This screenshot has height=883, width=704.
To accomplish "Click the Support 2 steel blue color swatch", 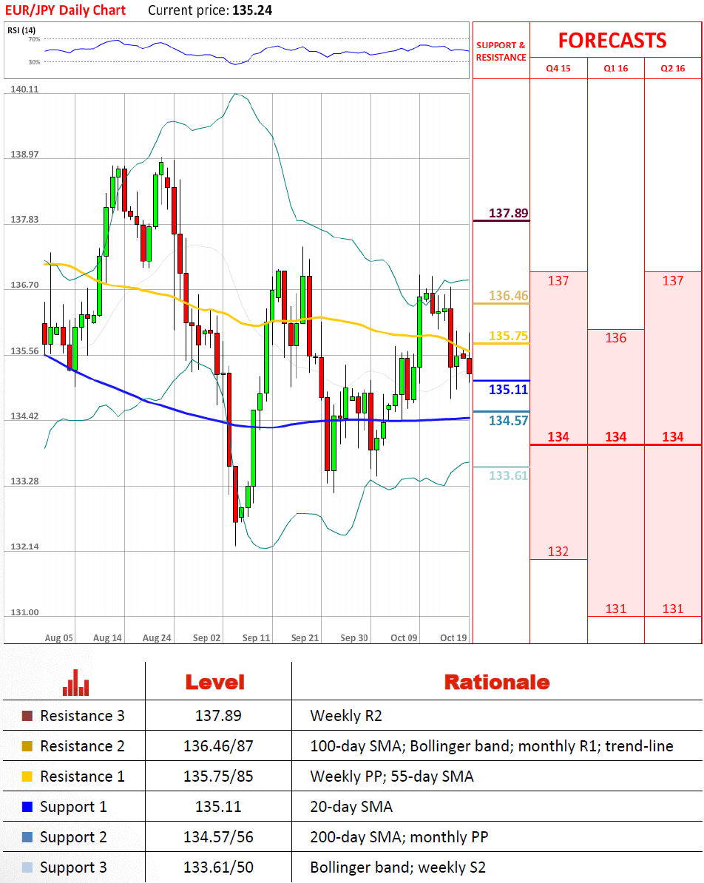I will [x=27, y=837].
